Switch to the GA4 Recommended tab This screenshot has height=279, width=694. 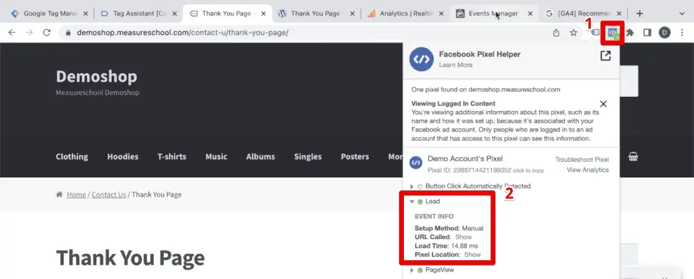pos(582,14)
